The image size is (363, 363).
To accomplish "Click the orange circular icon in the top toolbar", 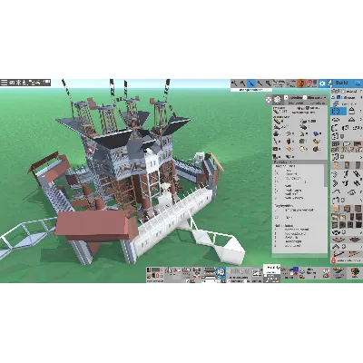I will [x=301, y=83].
